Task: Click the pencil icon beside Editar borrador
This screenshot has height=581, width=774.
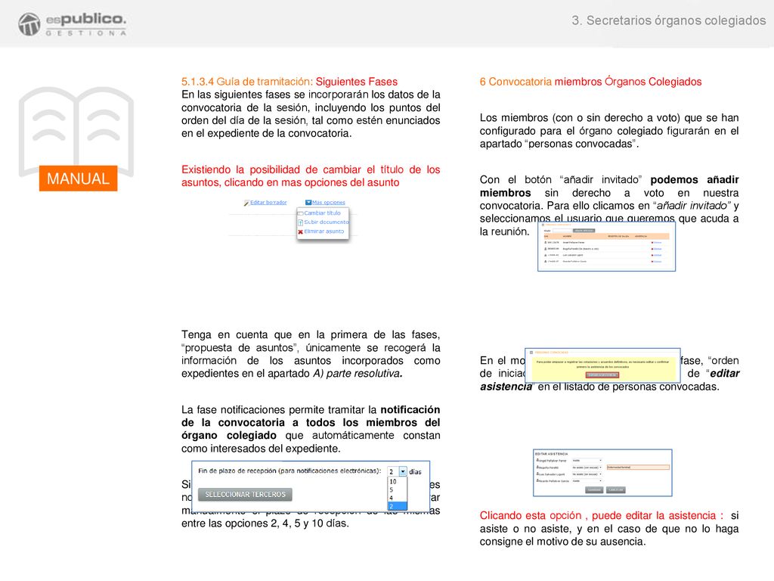Action: (246, 203)
